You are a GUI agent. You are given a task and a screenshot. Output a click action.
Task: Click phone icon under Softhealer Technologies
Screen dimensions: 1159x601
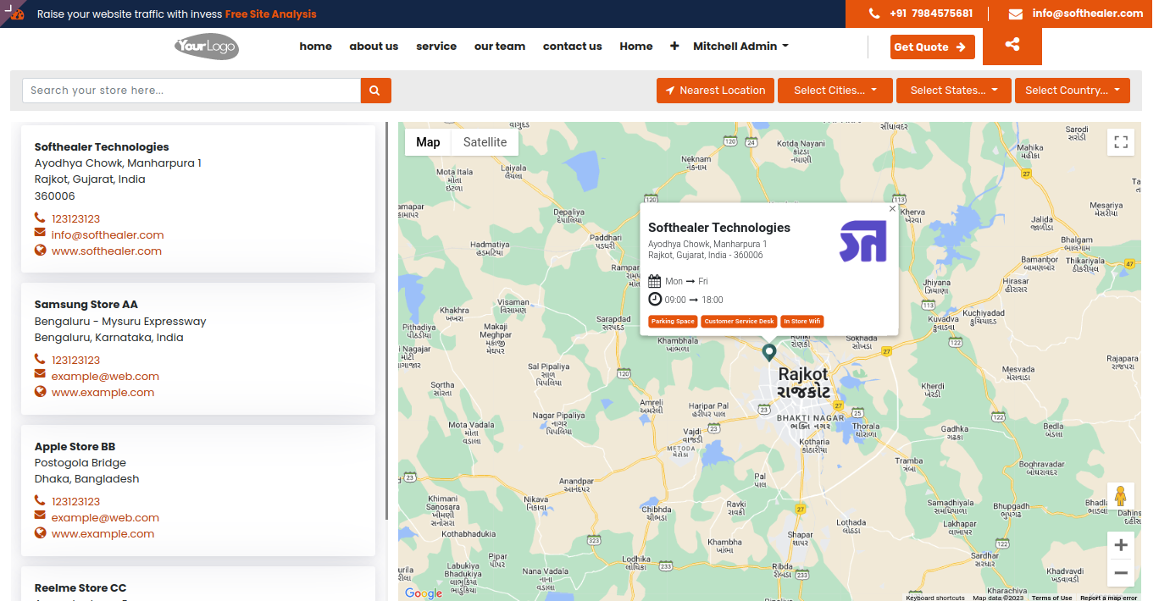point(40,218)
